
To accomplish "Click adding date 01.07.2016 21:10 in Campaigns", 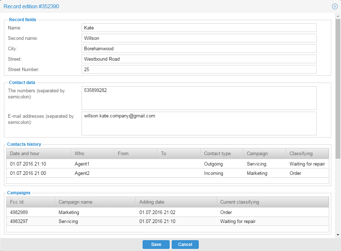I will click(157, 221).
